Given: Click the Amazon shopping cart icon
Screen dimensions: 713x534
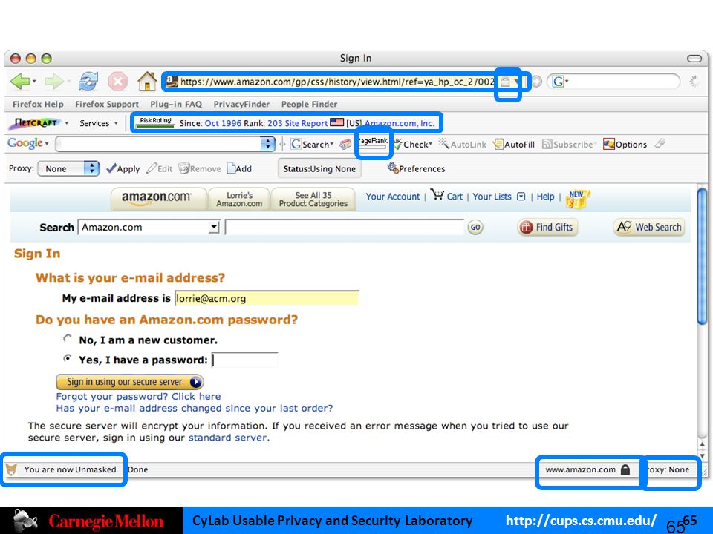Looking at the screenshot, I should click(437, 195).
